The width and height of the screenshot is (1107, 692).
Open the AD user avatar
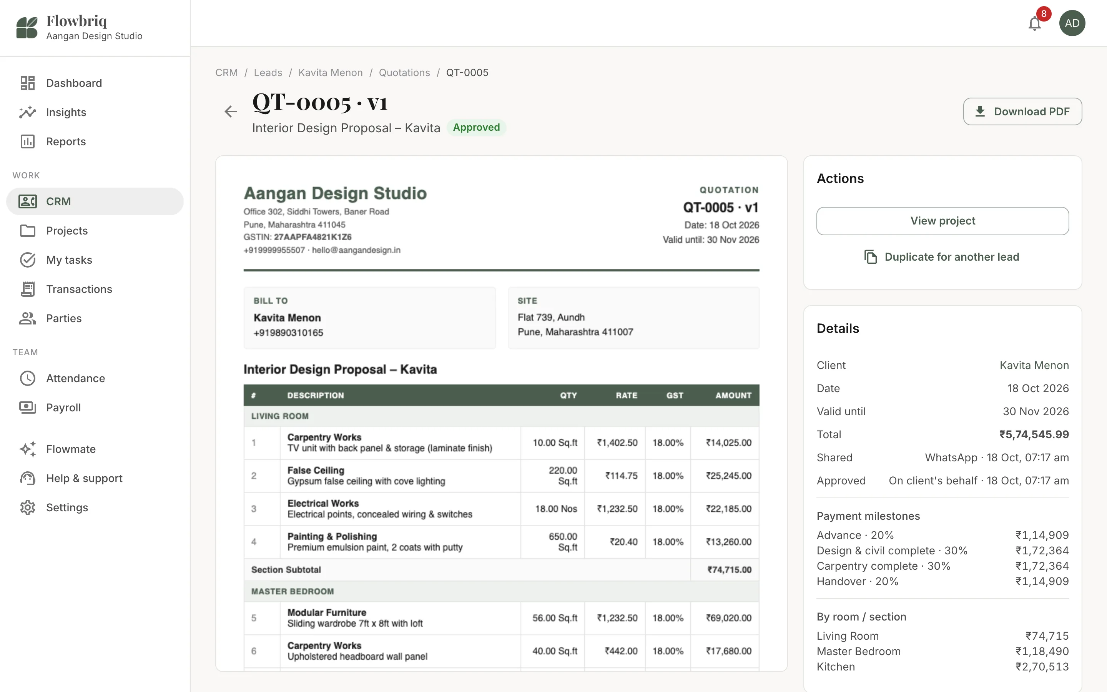point(1072,23)
